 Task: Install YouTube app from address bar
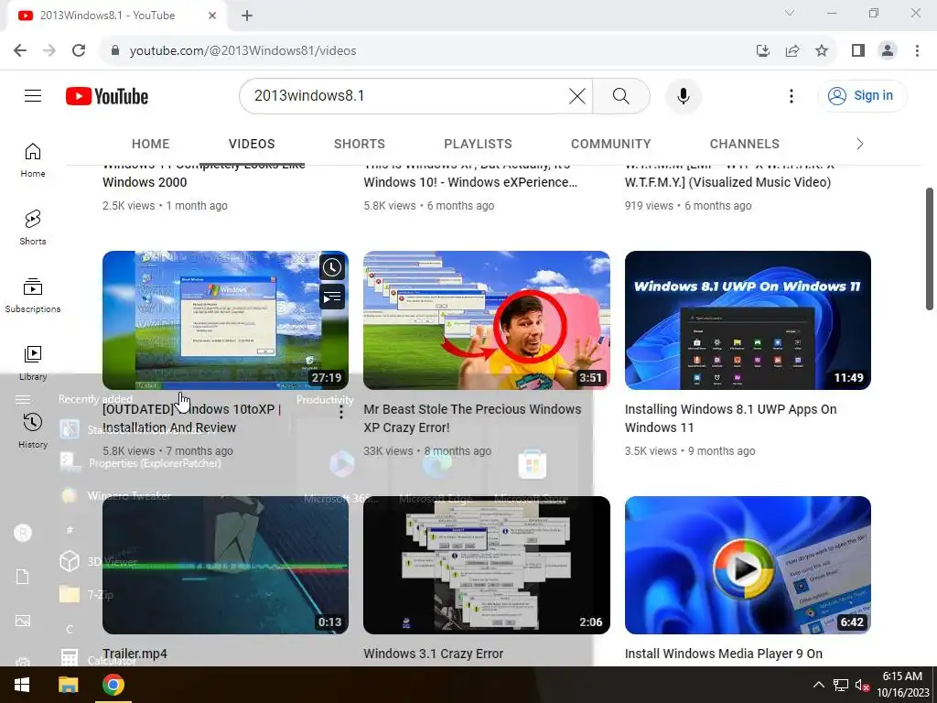click(763, 50)
